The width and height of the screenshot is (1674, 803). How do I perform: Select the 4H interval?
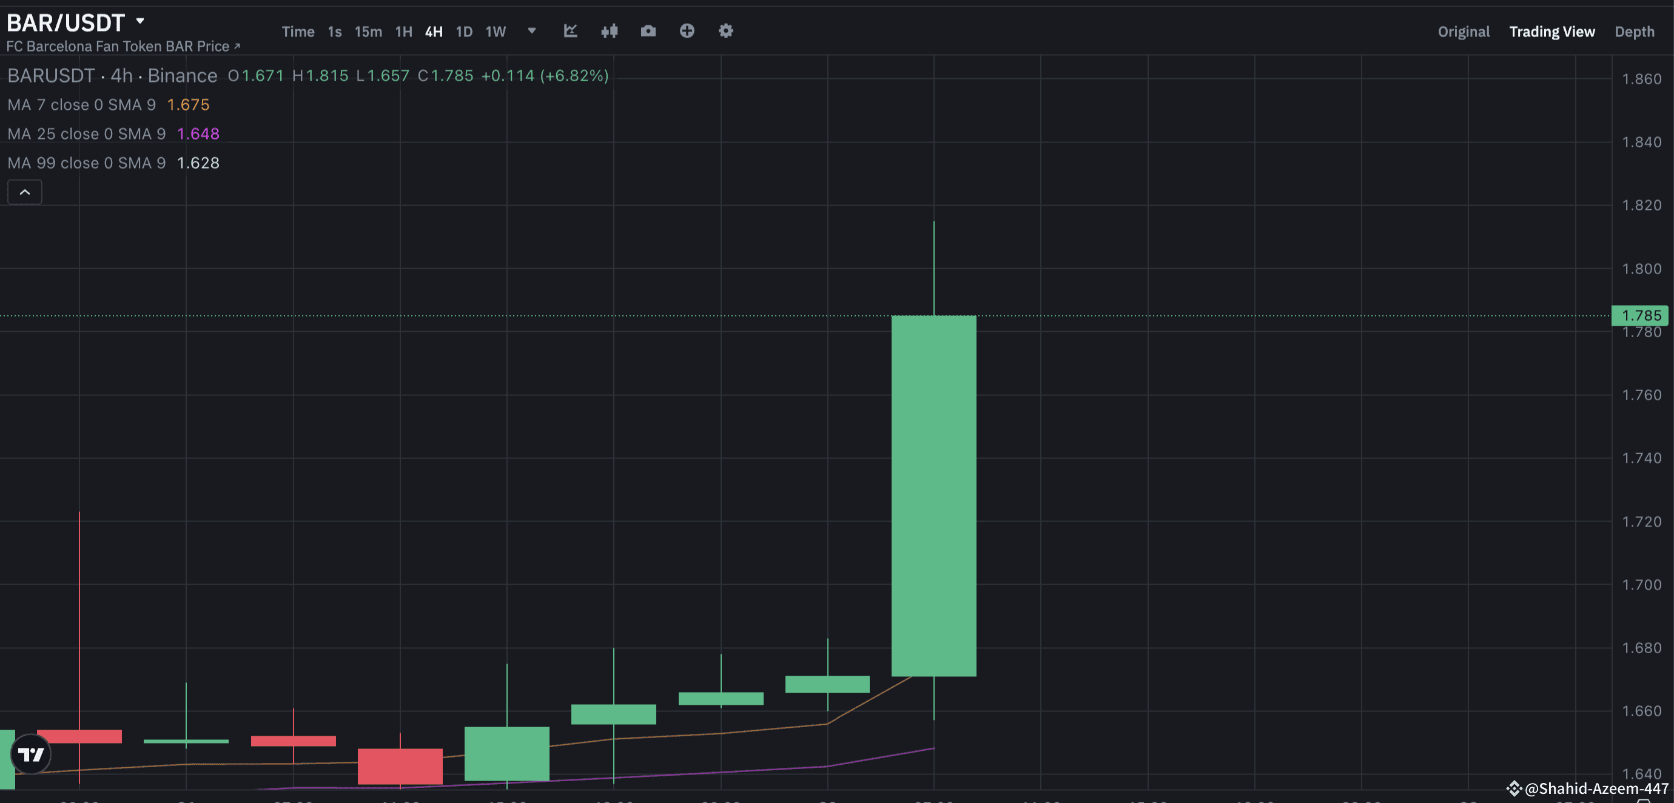(x=434, y=31)
